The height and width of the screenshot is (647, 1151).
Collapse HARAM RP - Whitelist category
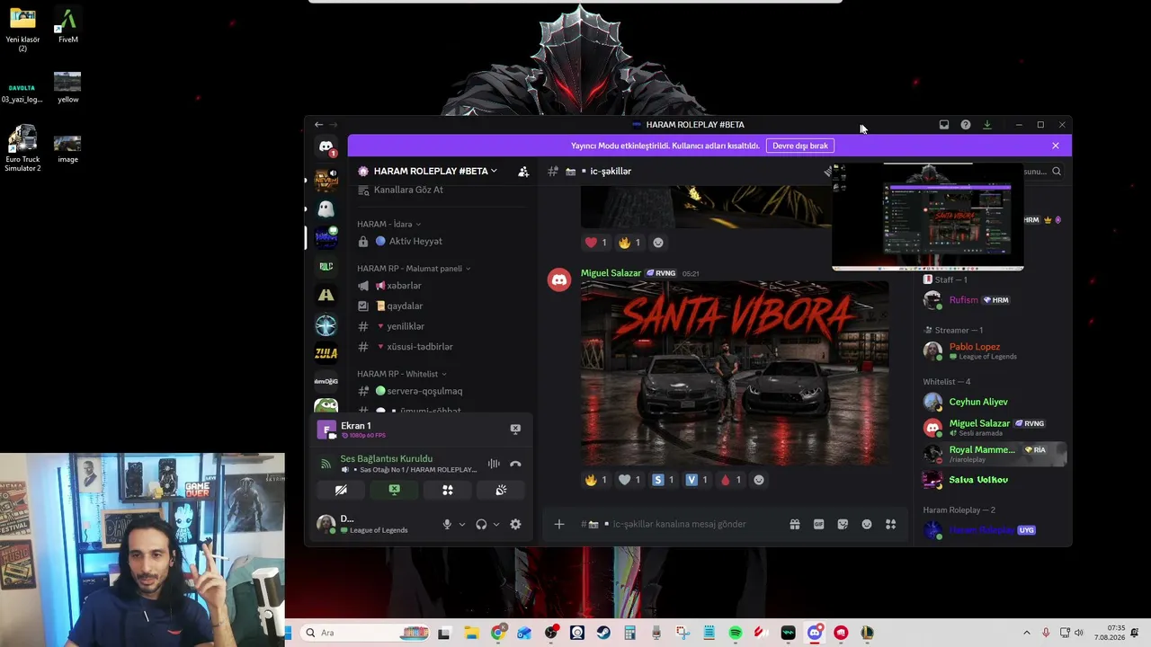click(x=402, y=374)
